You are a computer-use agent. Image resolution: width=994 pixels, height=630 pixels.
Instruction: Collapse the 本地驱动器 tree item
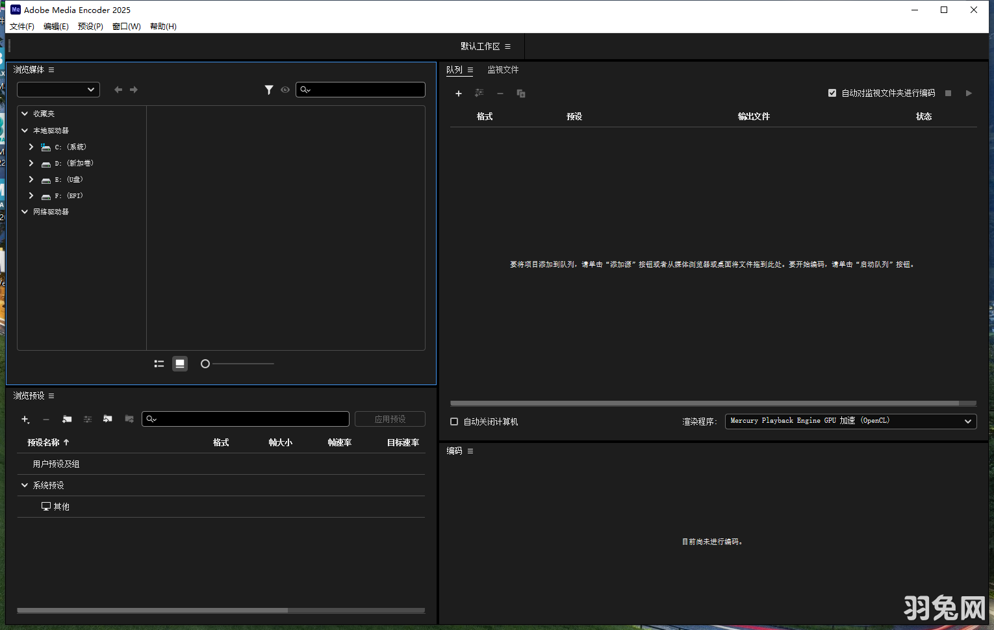click(x=25, y=130)
